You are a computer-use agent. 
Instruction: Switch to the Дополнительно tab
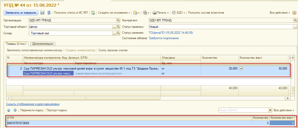click(x=43, y=44)
